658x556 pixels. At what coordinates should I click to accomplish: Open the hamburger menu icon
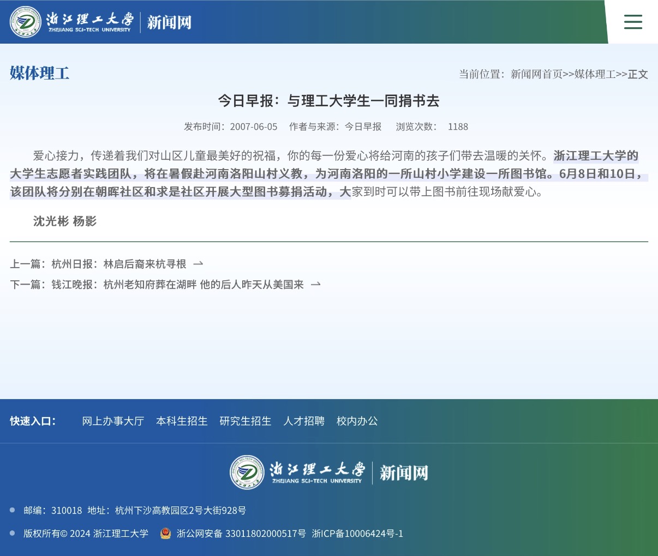click(633, 22)
